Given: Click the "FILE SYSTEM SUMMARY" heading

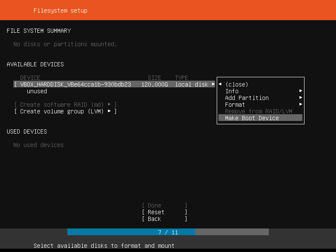Looking at the screenshot, I should coord(39,31).
